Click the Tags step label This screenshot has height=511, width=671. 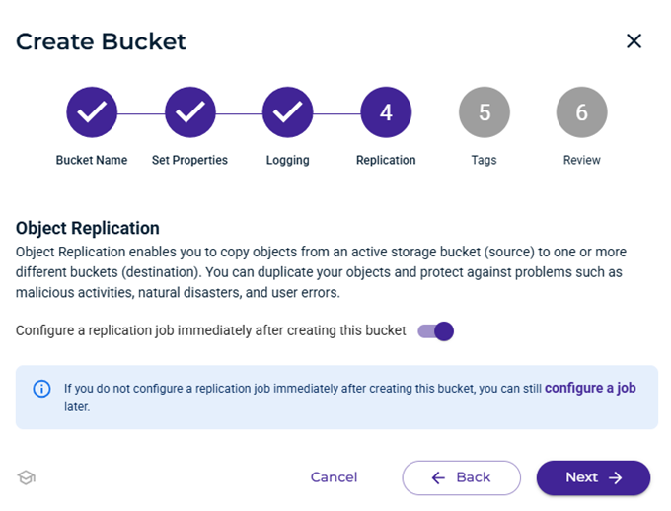pyautogui.click(x=484, y=160)
